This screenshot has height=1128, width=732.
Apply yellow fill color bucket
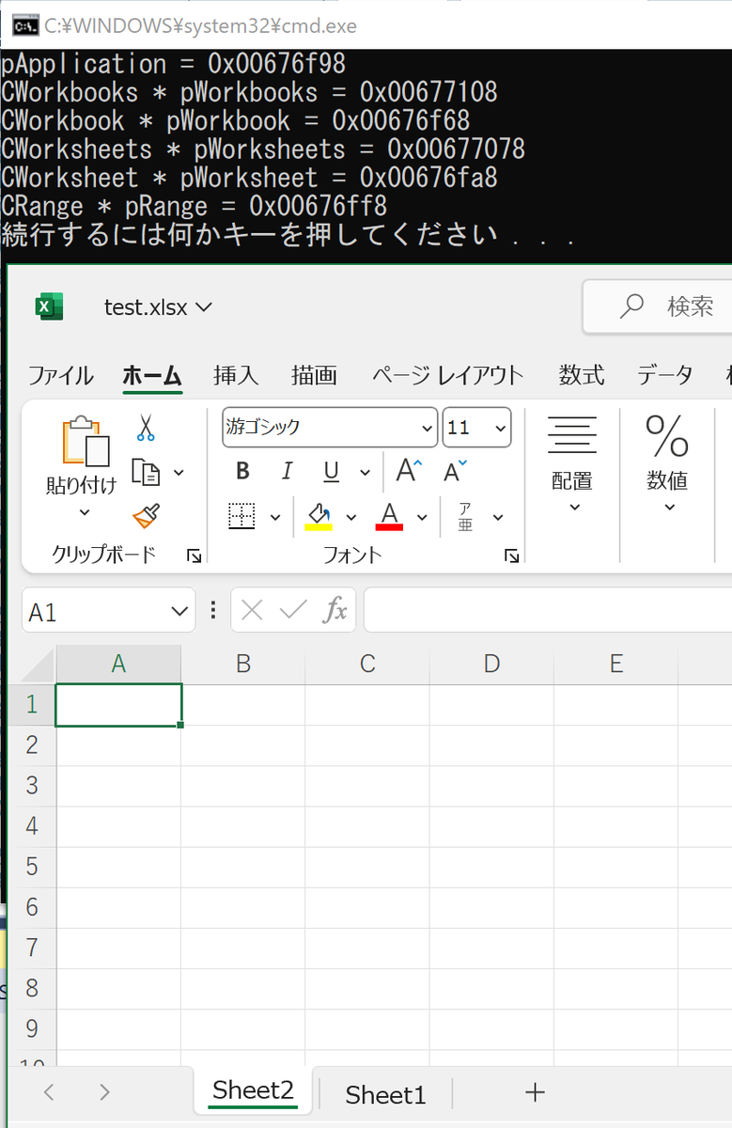319,515
